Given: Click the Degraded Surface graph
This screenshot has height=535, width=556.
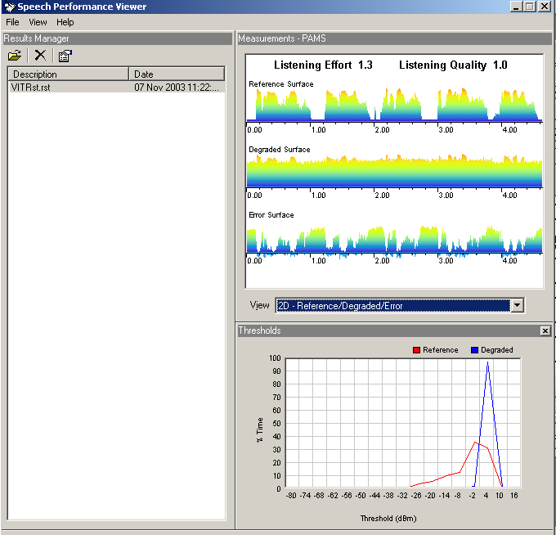Looking at the screenshot, I should 394,171.
